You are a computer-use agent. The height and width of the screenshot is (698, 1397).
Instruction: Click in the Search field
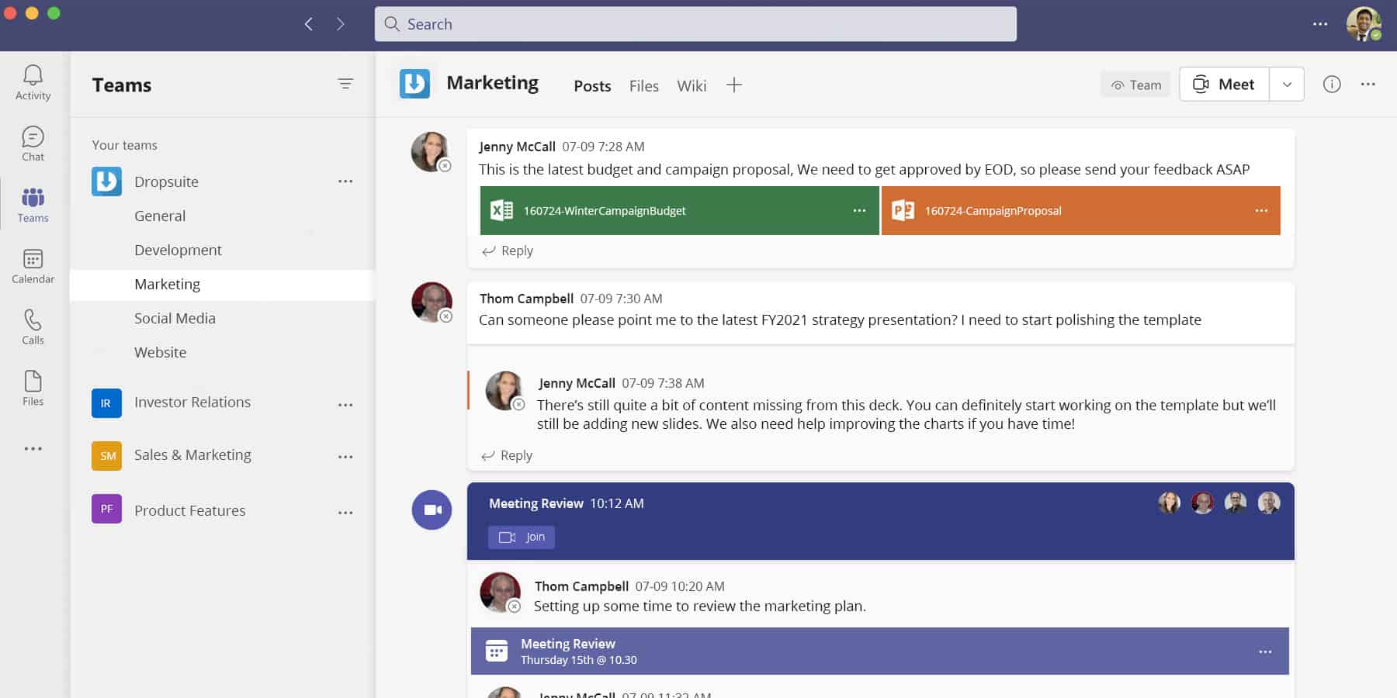coord(695,24)
